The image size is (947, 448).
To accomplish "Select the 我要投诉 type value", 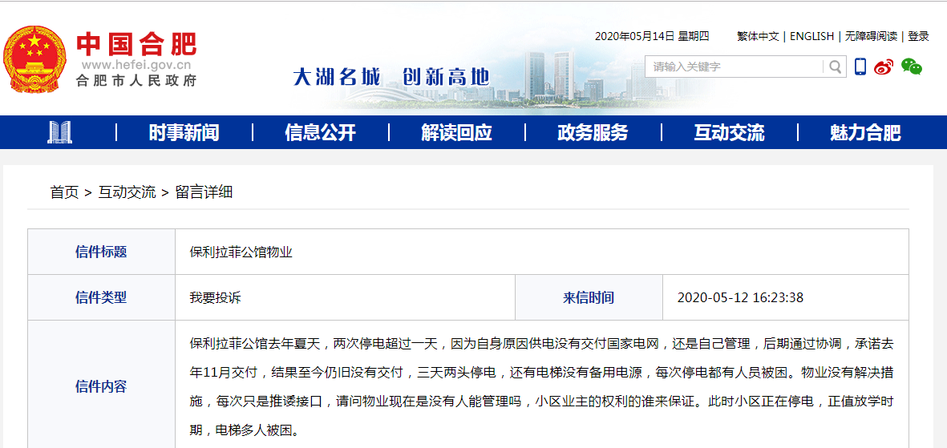I will [215, 297].
